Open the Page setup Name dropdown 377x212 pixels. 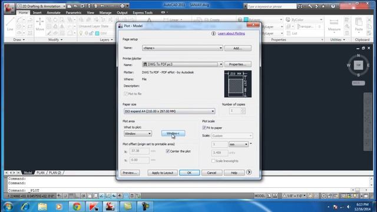click(x=183, y=48)
